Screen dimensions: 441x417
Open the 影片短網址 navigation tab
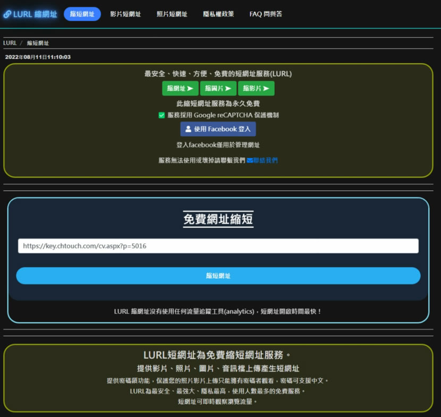tap(125, 14)
